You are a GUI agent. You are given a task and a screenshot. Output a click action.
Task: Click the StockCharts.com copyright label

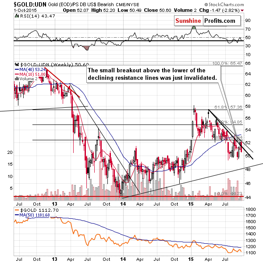tap(224, 4)
